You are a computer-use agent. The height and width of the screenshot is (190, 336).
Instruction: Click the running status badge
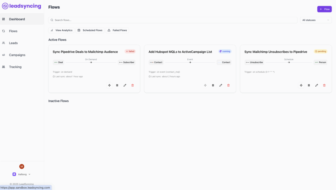[x=225, y=52]
